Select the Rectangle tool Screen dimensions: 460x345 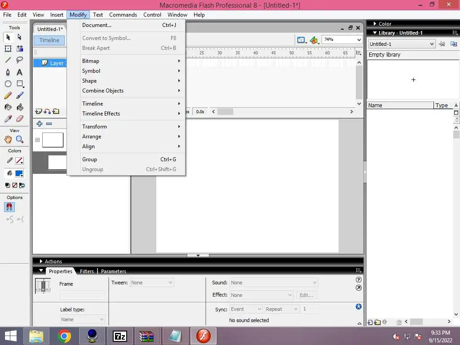point(20,84)
